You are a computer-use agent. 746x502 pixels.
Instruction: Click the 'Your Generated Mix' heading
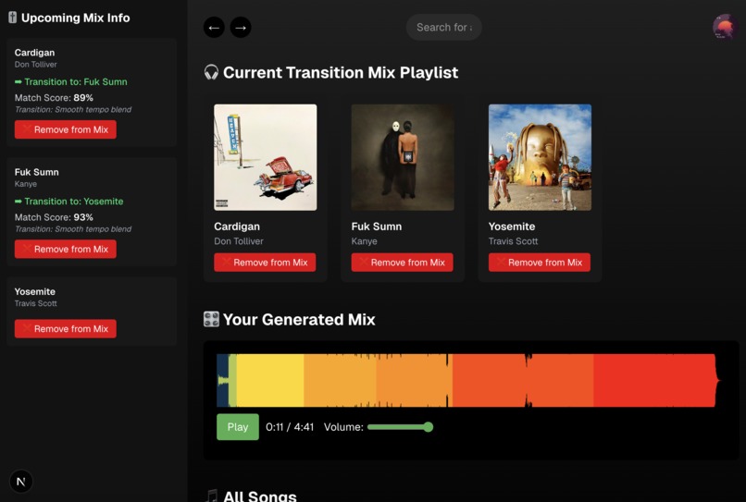pyautogui.click(x=299, y=320)
